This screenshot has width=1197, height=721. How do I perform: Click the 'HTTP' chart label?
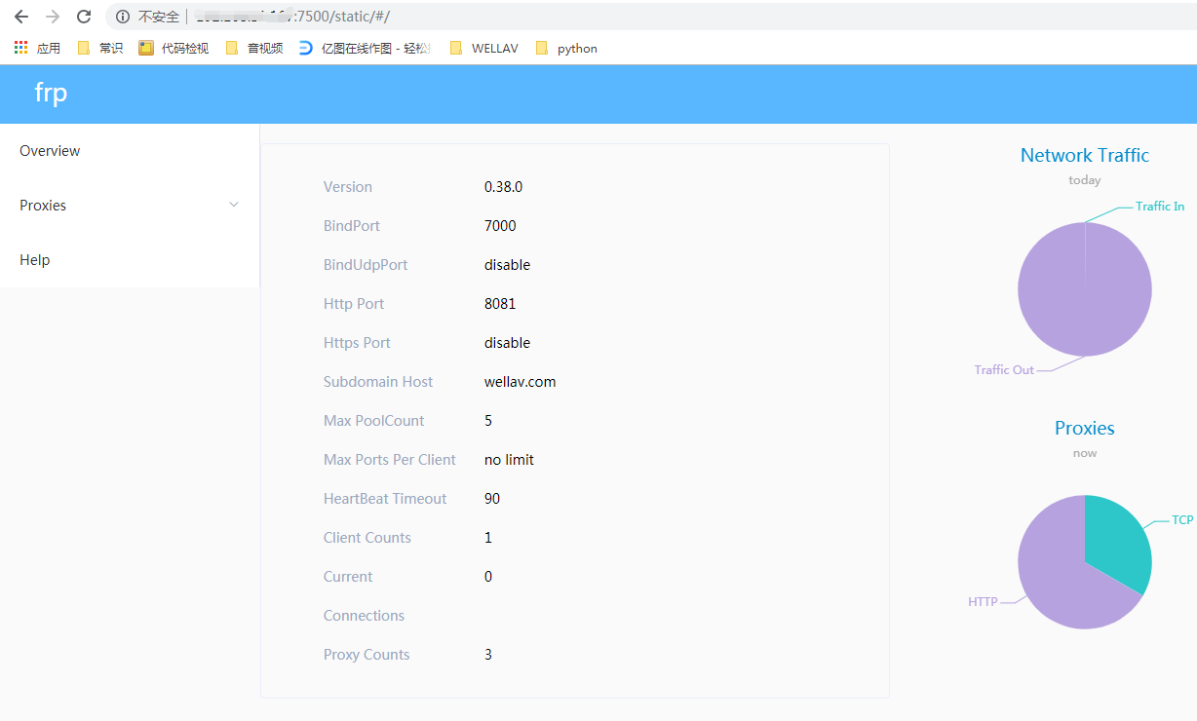pyautogui.click(x=983, y=602)
